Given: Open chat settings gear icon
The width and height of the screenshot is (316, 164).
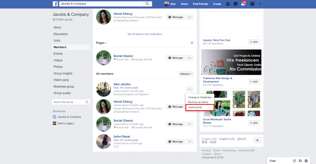Looking at the screenshot, I should (306, 161).
